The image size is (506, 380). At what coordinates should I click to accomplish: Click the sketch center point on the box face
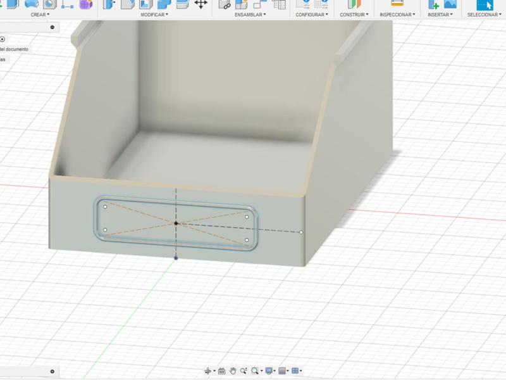click(176, 223)
